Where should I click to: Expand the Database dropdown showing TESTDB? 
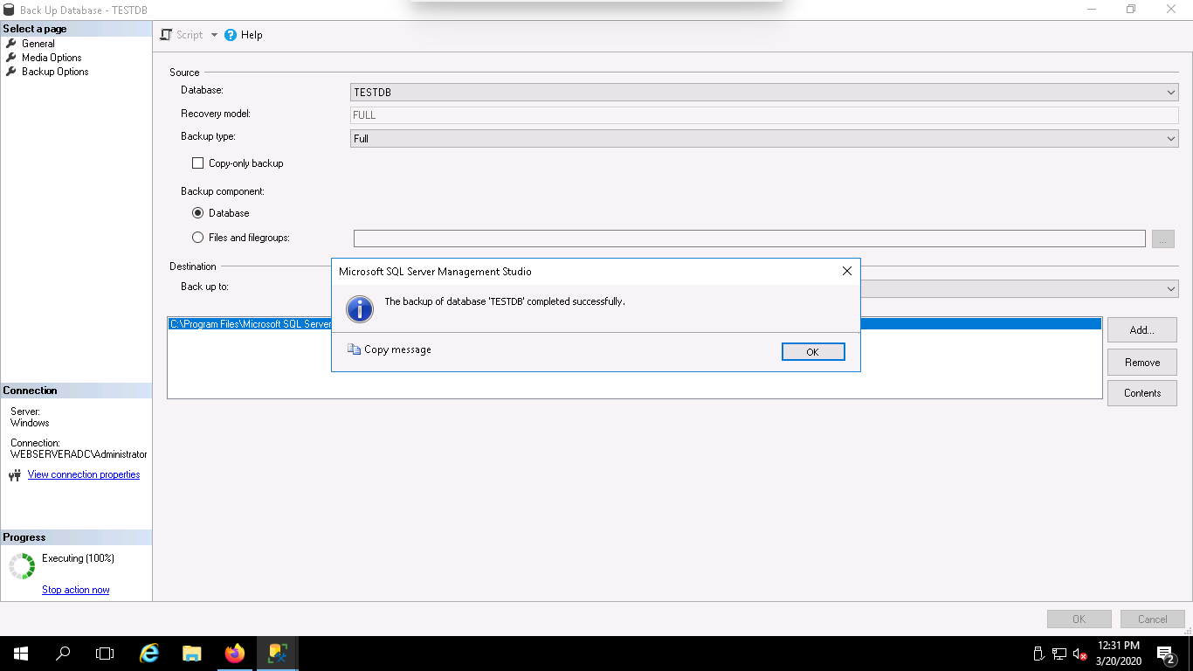tap(1170, 93)
